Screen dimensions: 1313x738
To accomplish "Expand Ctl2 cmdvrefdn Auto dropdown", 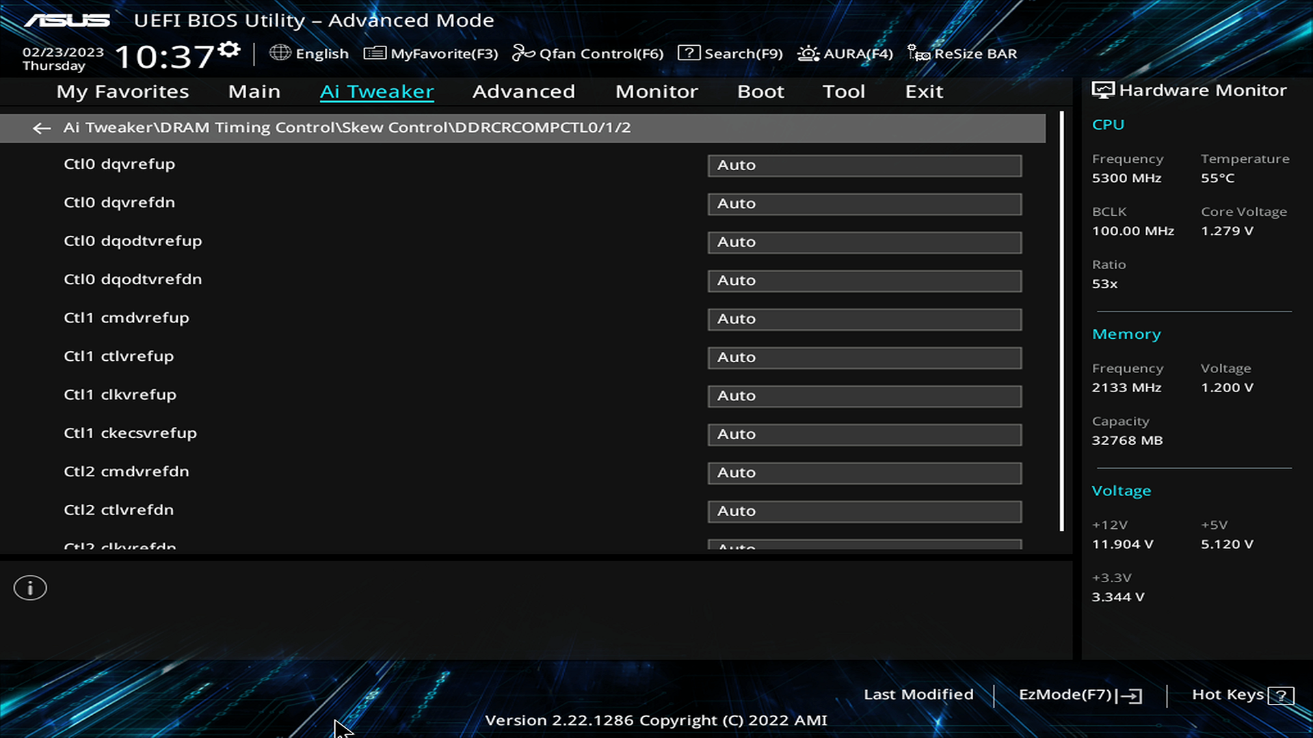I will [x=864, y=472].
